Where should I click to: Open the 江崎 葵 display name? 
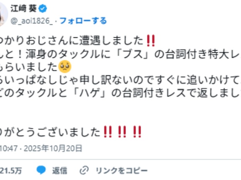(x=24, y=8)
